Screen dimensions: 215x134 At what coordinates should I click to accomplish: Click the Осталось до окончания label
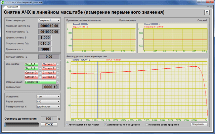click(x=21, y=119)
